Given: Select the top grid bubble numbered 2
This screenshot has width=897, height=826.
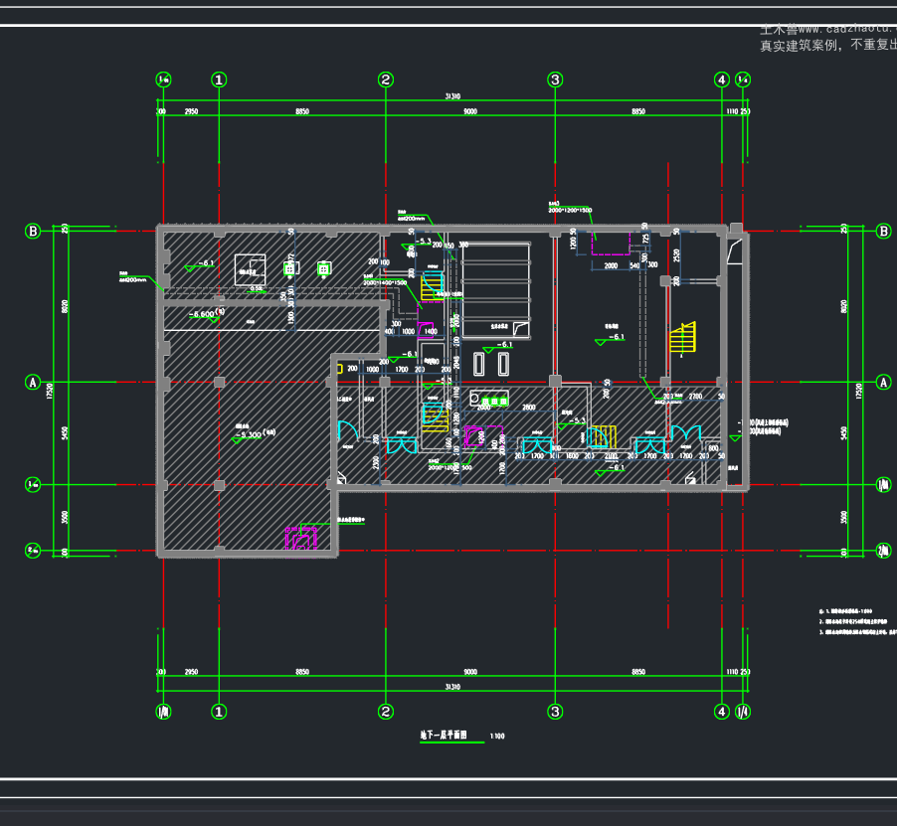Looking at the screenshot, I should pos(386,80).
